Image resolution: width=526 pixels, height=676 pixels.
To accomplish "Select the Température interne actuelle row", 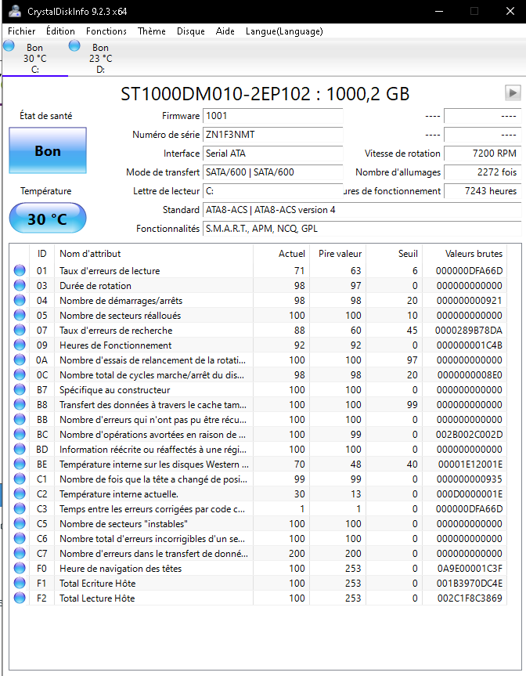I will pyautogui.click(x=258, y=493).
